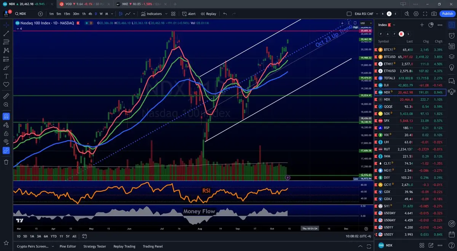Open the indicator templates grid icon
The height and width of the screenshot is (251, 457).
(173, 14)
